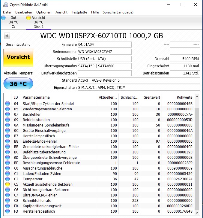Screen dimensions: 203x218
Task: Open the Festplatte menu
Action: point(79,12)
